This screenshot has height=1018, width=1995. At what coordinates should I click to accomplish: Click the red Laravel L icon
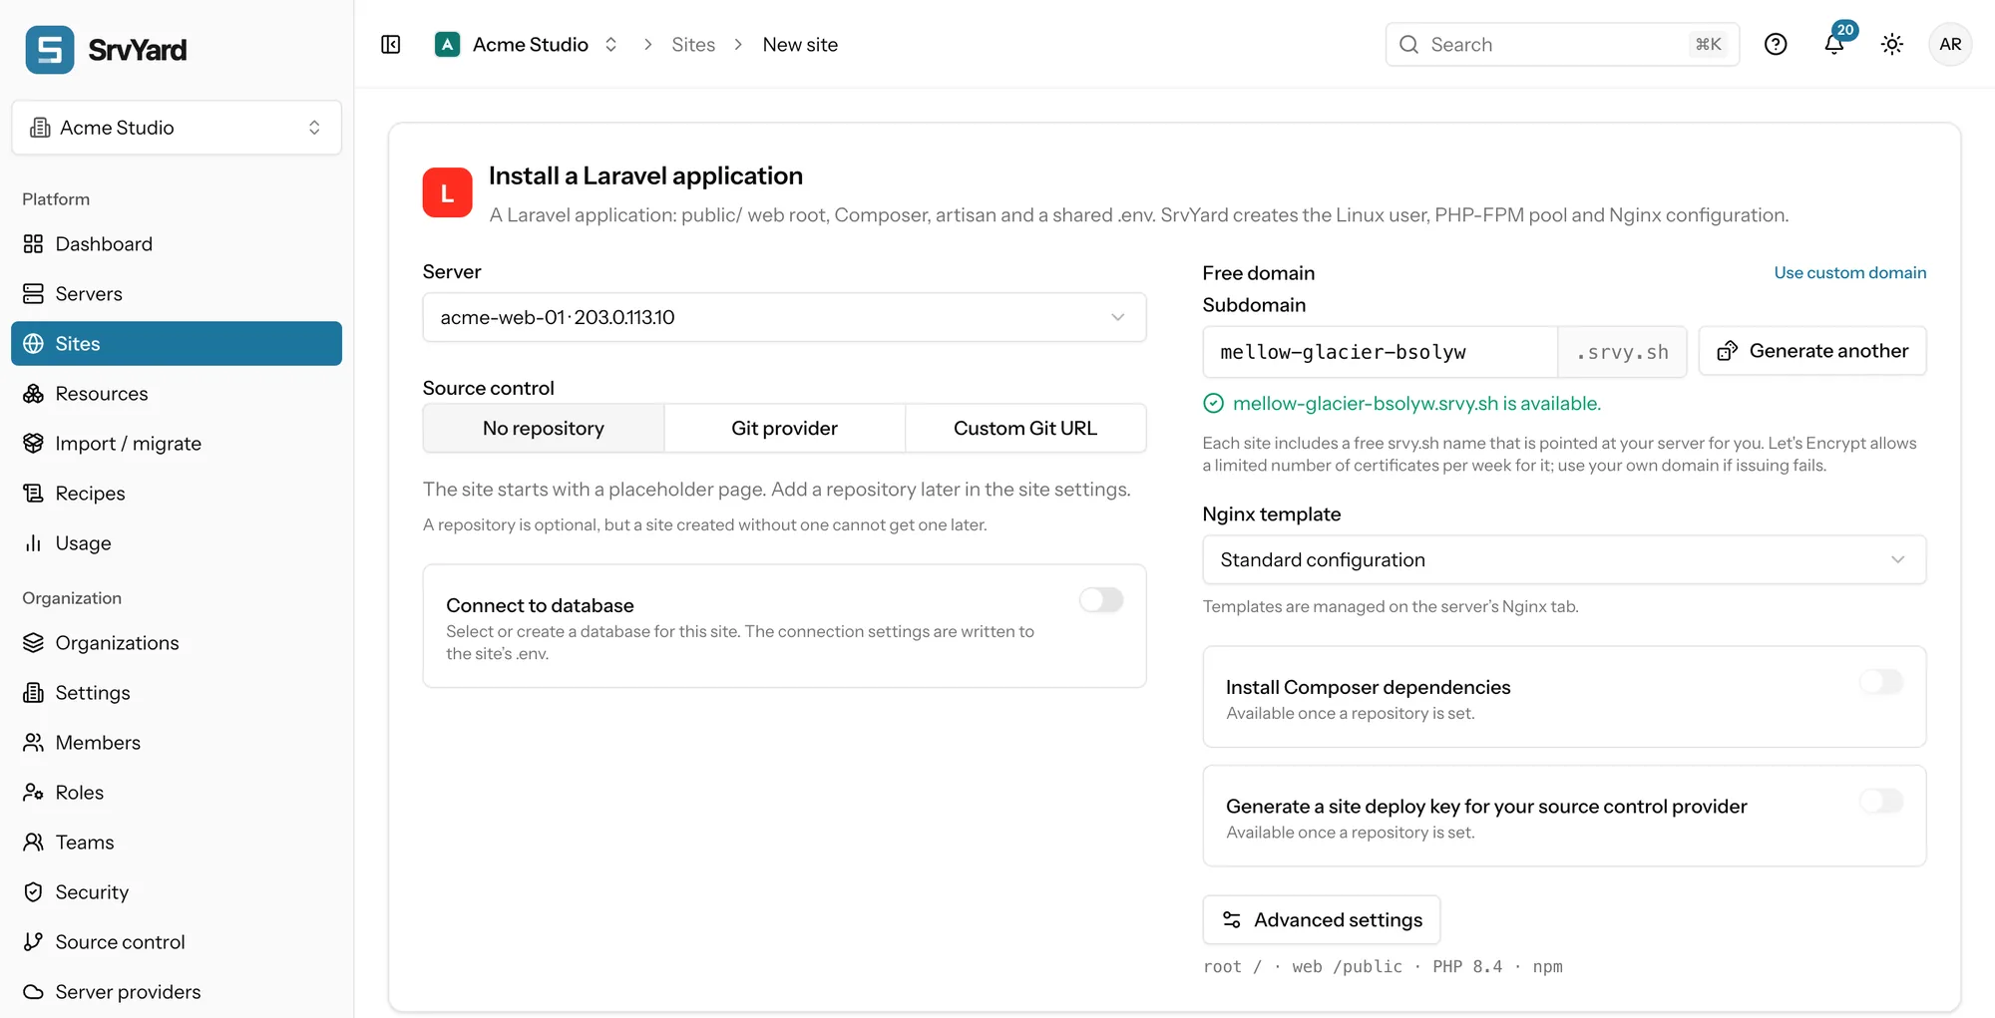pos(448,192)
